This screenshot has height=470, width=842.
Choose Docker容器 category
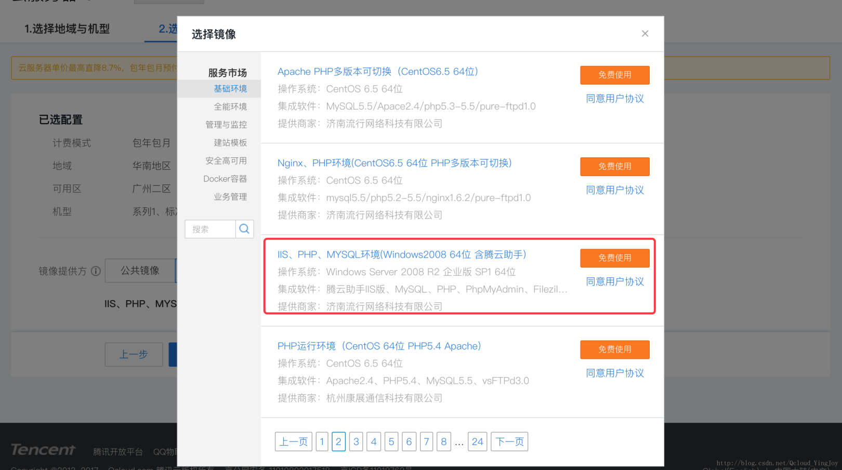[x=225, y=179]
